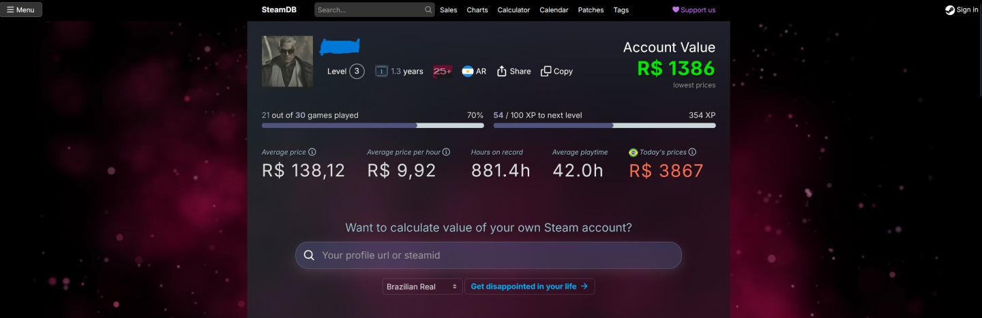Click the Steam logo Sign in

pos(962,10)
